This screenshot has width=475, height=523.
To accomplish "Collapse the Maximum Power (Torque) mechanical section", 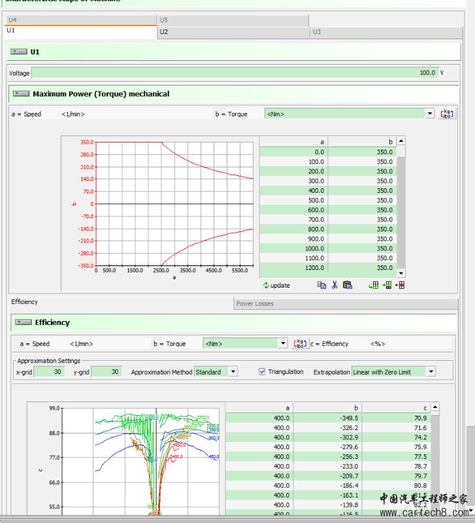I will click(22, 93).
